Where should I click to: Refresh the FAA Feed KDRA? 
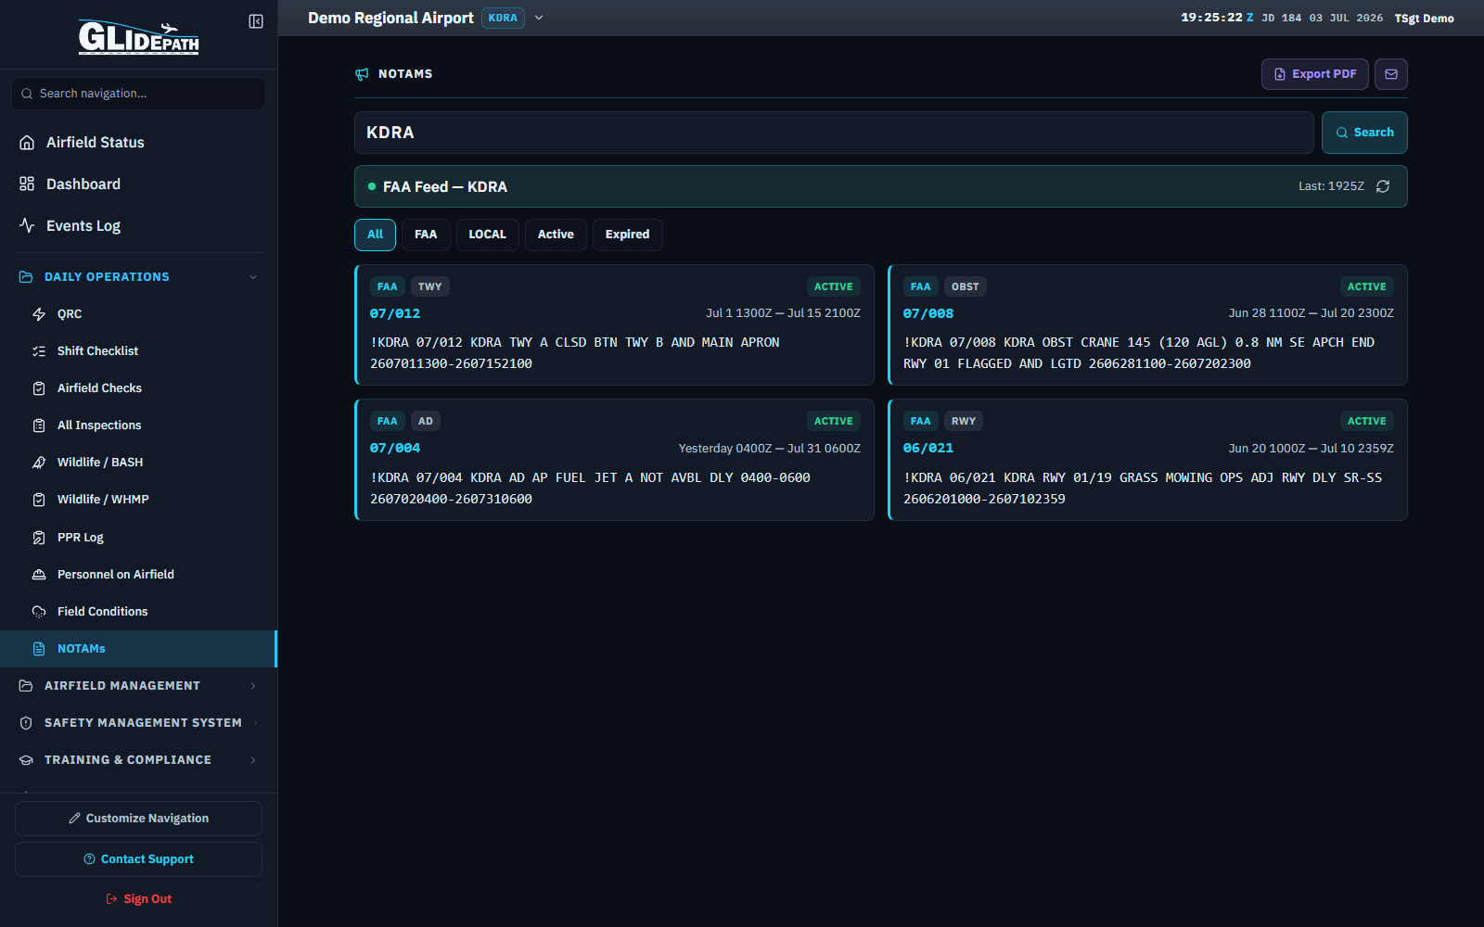(x=1383, y=186)
